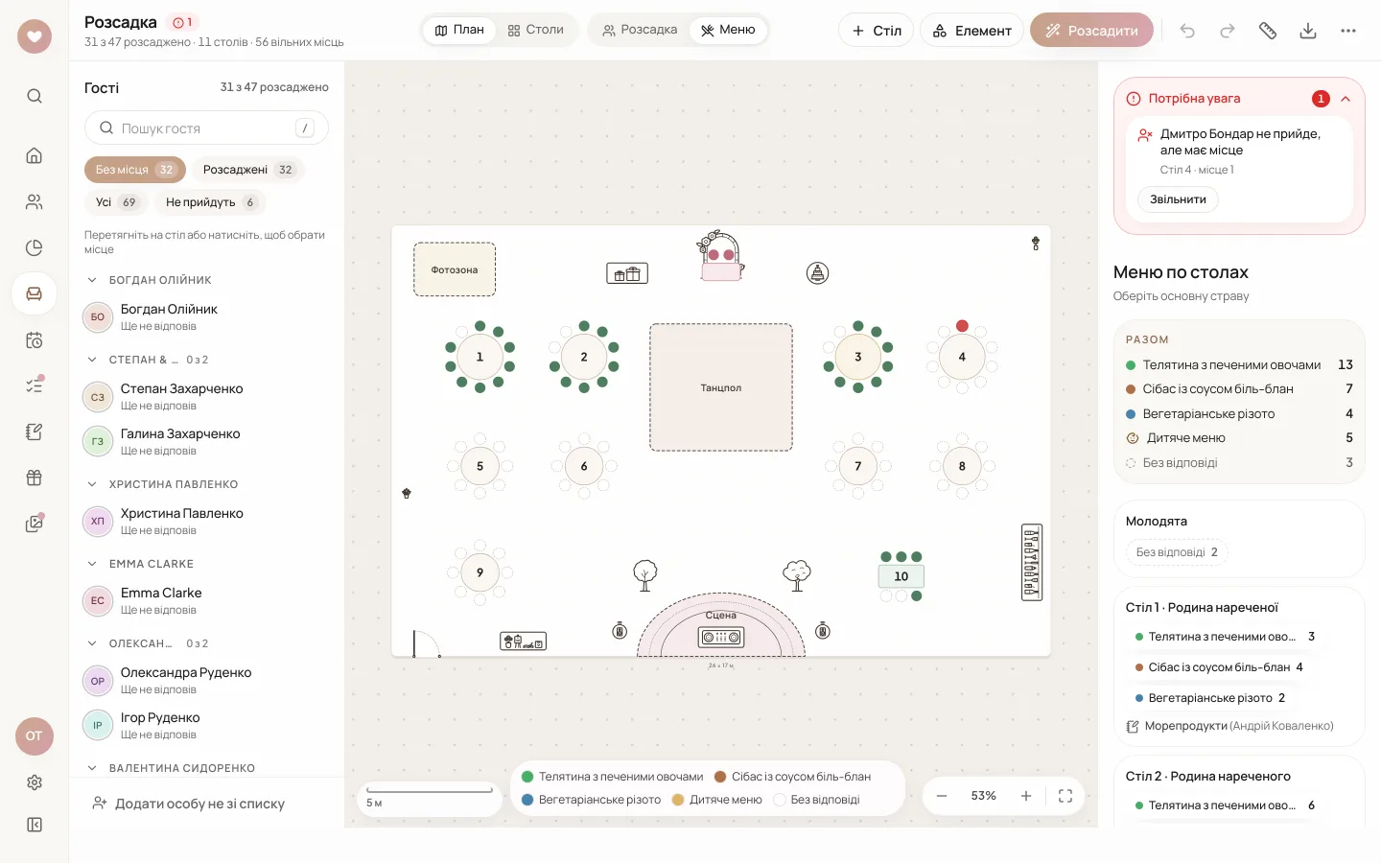Image resolution: width=1381 pixels, height=863 pixels.
Task: Select the 'Усі' guests filter chip
Action: pyautogui.click(x=116, y=202)
